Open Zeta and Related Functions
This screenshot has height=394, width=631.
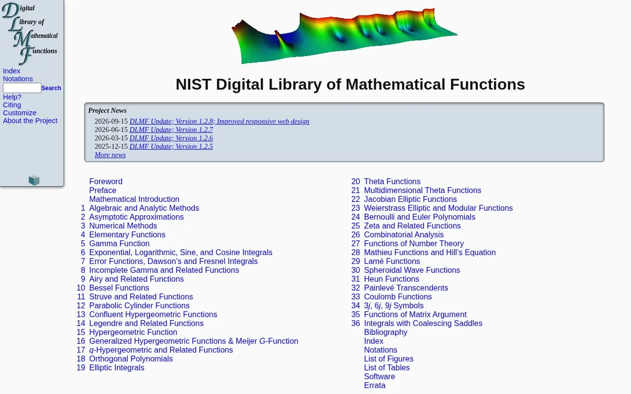(412, 226)
